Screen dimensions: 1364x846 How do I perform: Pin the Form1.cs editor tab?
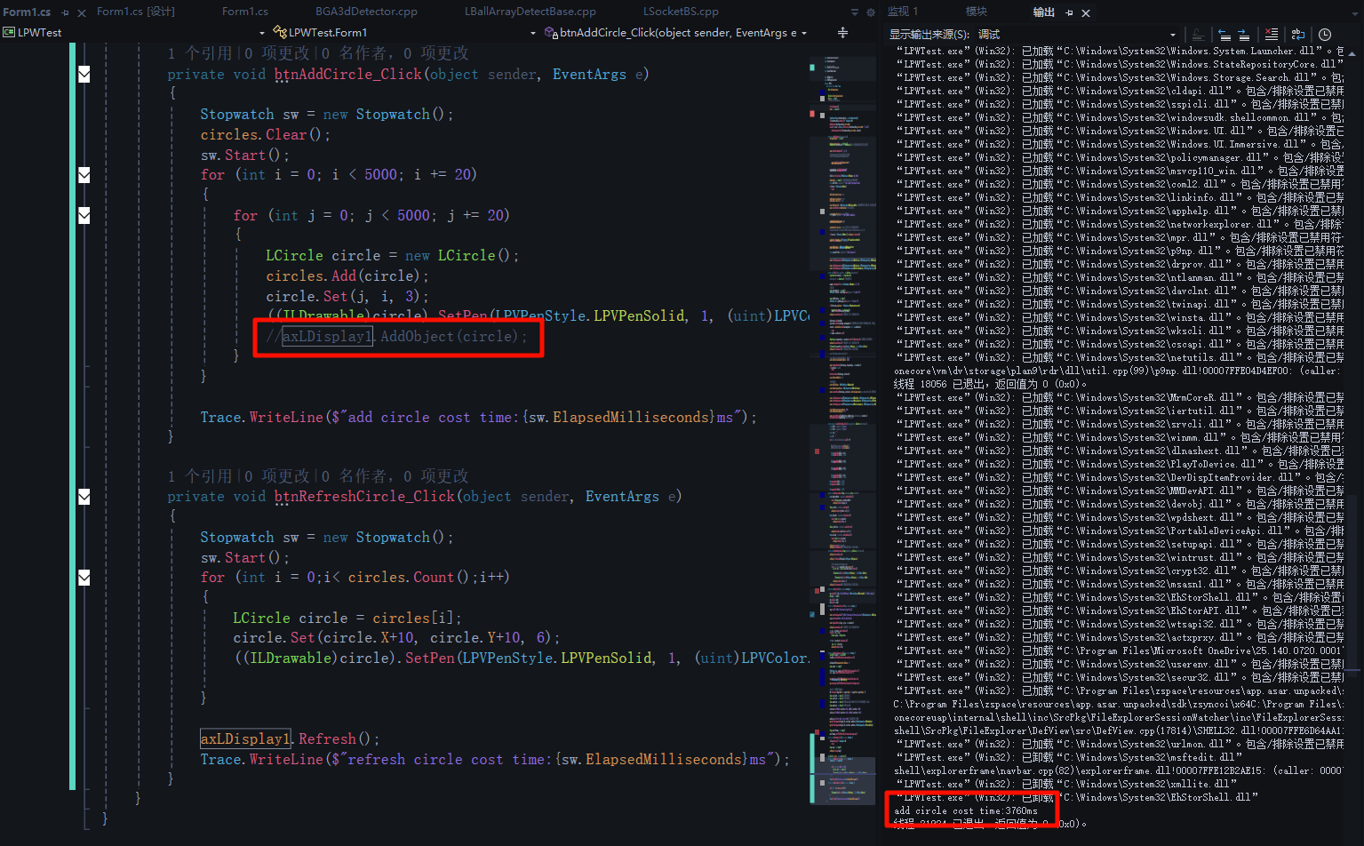(x=66, y=12)
